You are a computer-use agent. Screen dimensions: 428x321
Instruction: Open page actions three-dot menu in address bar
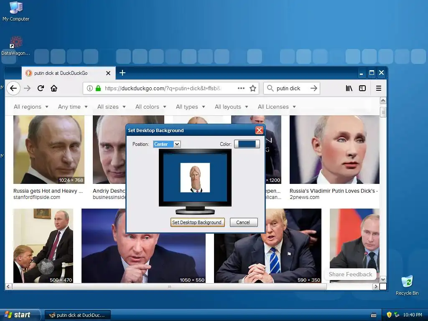pyautogui.click(x=241, y=88)
